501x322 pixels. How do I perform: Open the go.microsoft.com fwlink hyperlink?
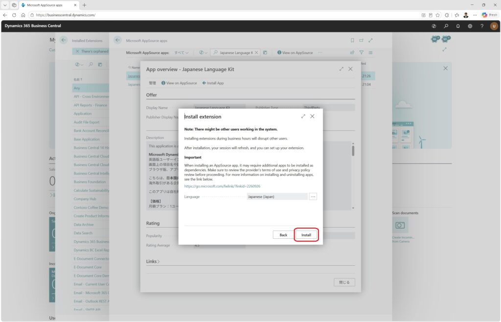coord(222,186)
